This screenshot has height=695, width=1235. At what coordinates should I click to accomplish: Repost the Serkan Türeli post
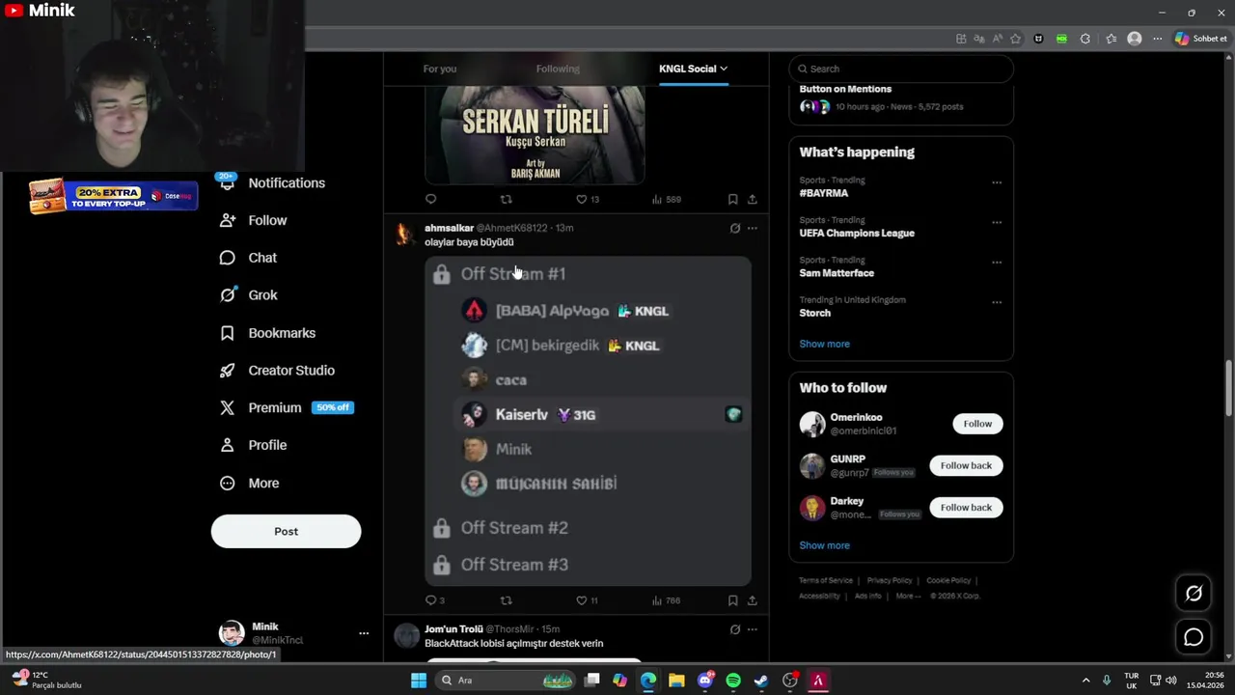tap(506, 199)
